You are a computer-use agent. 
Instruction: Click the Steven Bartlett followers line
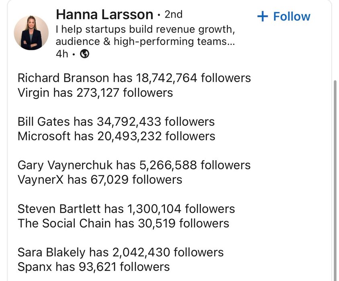(x=126, y=209)
